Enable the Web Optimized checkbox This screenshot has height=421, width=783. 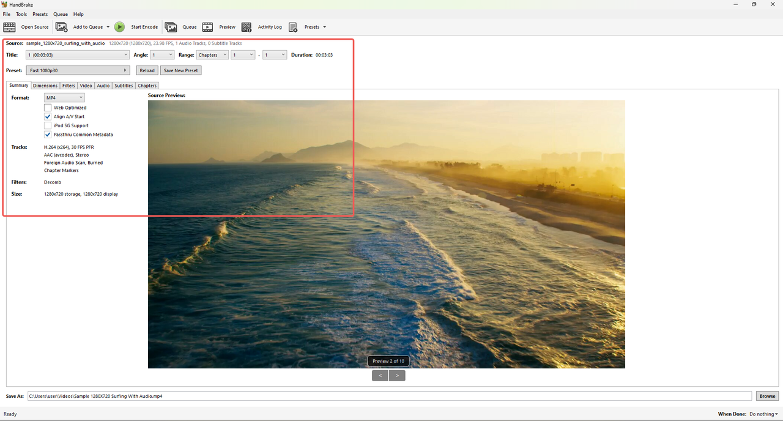click(48, 108)
